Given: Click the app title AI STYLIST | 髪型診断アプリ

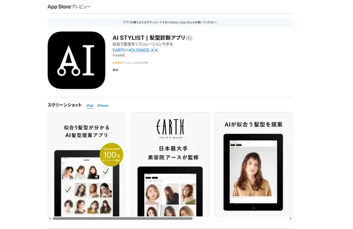Looking at the screenshot, I should tap(149, 38).
